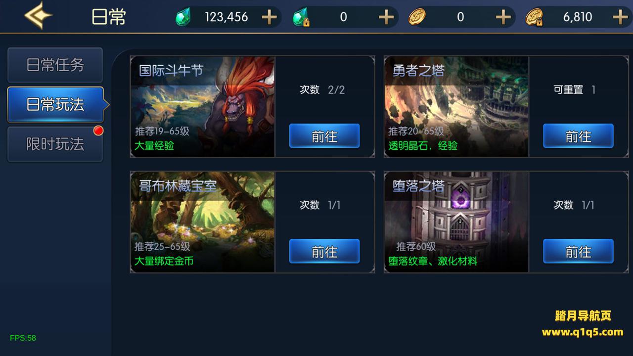Image resolution: width=633 pixels, height=356 pixels.
Task: Switch to the 限时玩法 tab
Action: (55, 144)
